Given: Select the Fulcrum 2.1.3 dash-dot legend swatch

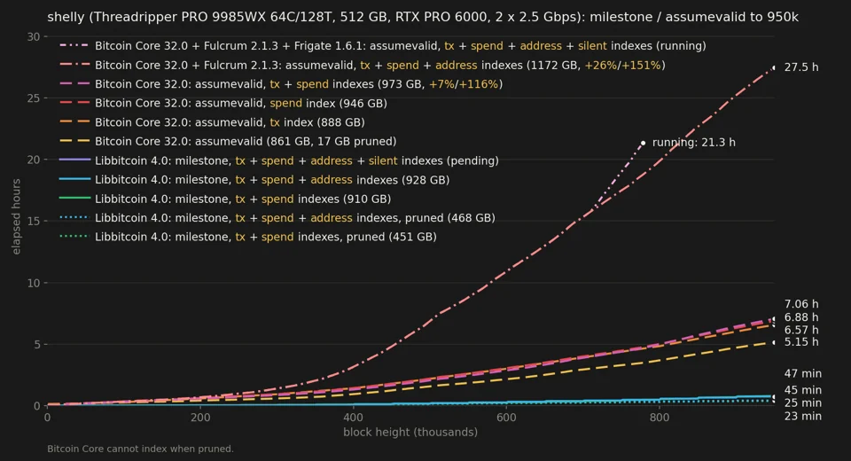Looking at the screenshot, I should [x=74, y=65].
